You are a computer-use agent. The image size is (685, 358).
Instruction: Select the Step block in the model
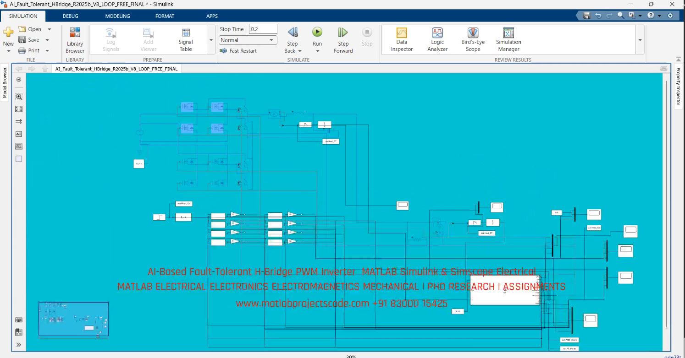pos(159,217)
